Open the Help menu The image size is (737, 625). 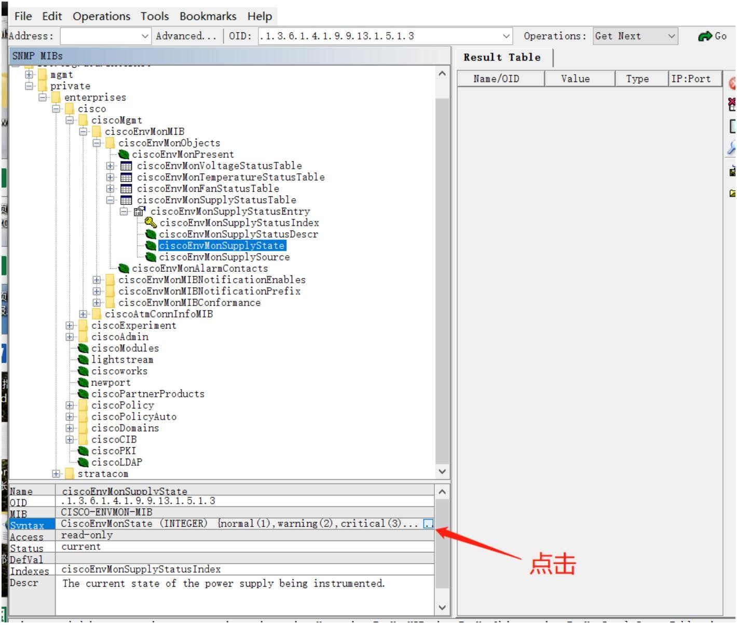(x=260, y=17)
